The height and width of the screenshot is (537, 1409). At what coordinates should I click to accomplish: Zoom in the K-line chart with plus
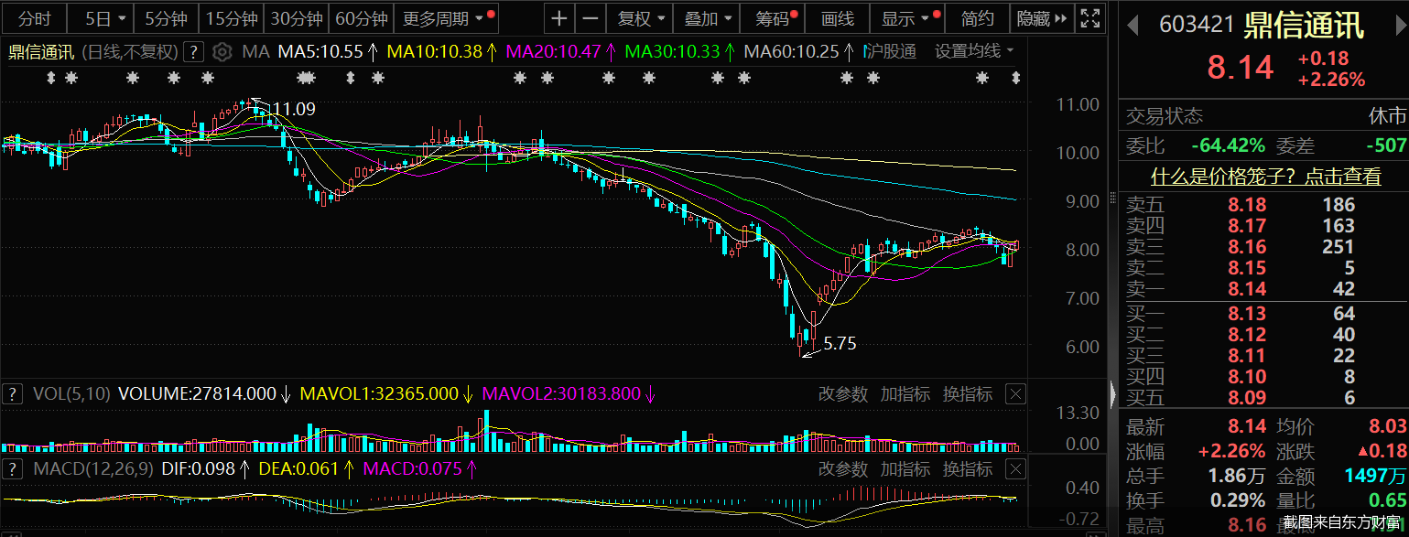tap(559, 18)
